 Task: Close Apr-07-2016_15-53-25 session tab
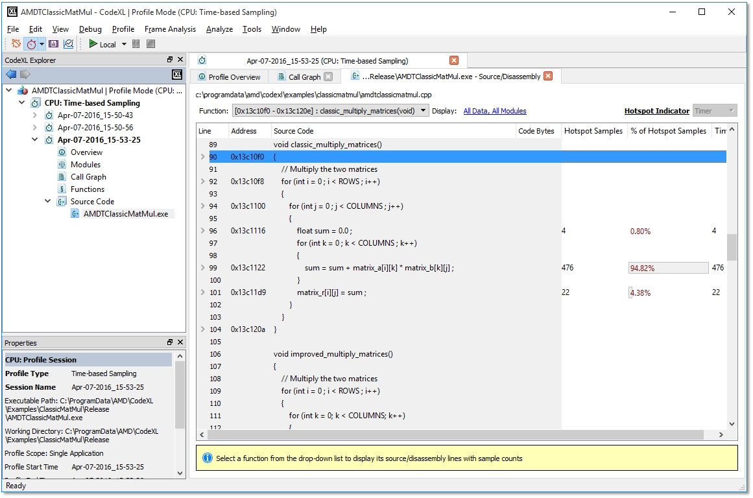[x=454, y=60]
